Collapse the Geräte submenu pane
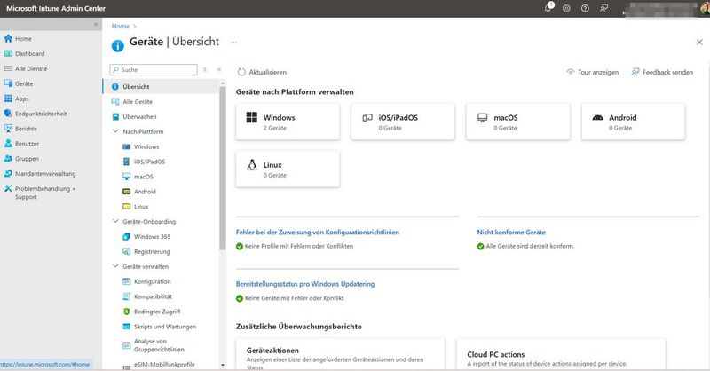The height and width of the screenshot is (371, 710). 218,70
